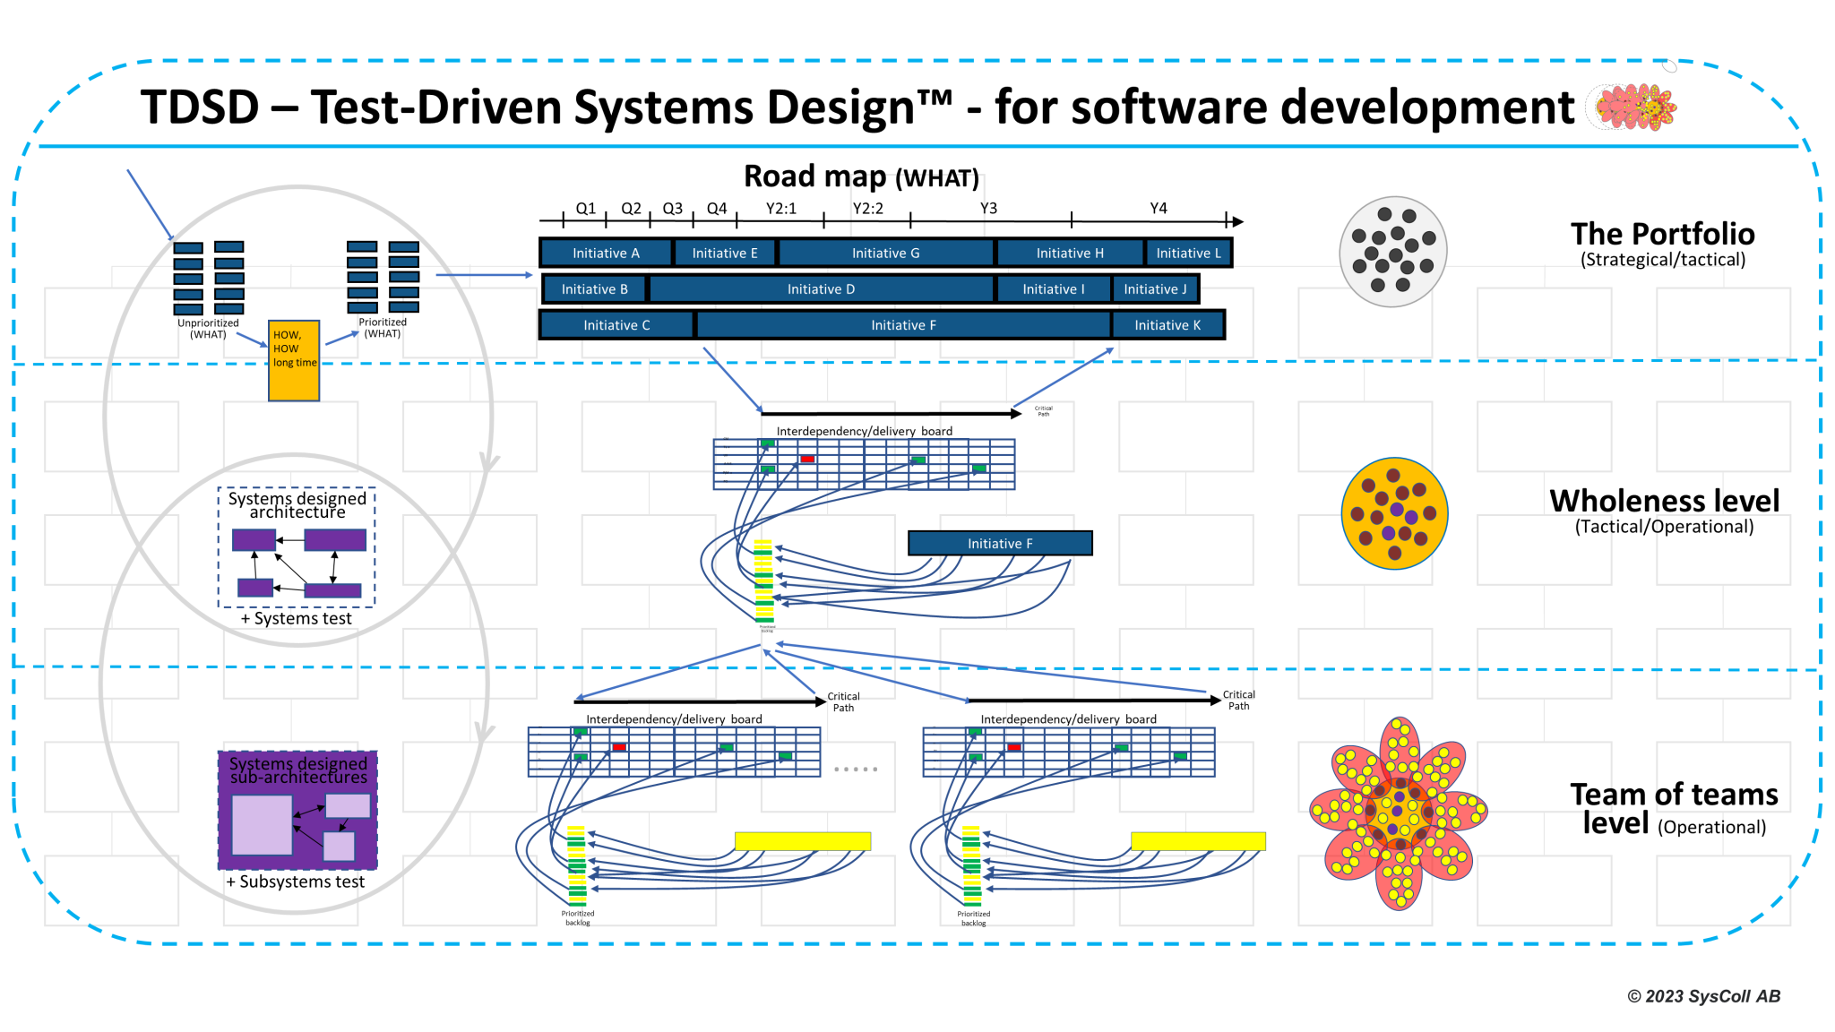Click the red cell in the top Interdependency board
The image size is (1835, 1032).
coord(807,459)
